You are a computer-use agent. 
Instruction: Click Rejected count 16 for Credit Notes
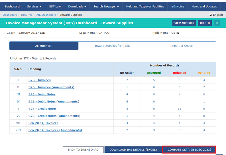180,109
